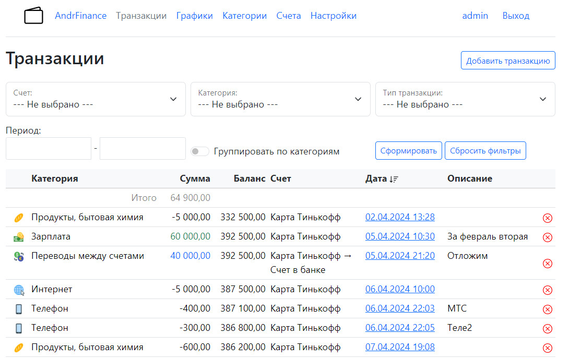Click the blue amount 40 000,00
This screenshot has height=358, width=569.
coord(190,256)
